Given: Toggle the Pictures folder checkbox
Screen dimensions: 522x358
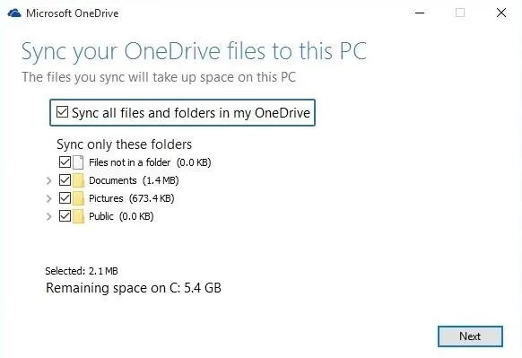Looking at the screenshot, I should (x=65, y=198).
